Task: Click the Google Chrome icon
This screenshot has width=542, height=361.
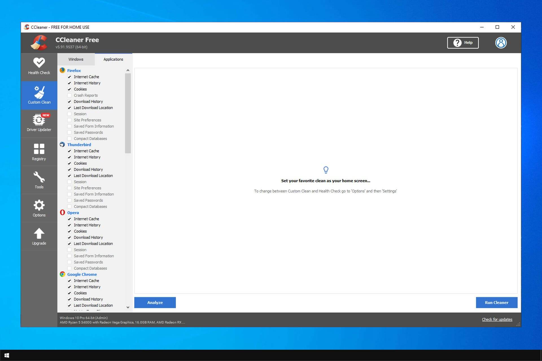Action: tap(62, 274)
